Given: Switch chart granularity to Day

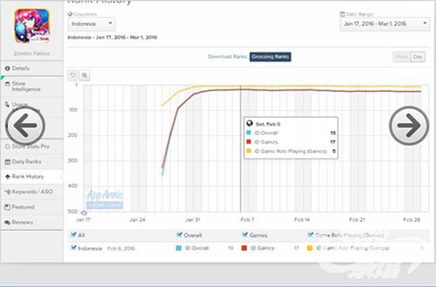Looking at the screenshot, I should click(x=418, y=57).
